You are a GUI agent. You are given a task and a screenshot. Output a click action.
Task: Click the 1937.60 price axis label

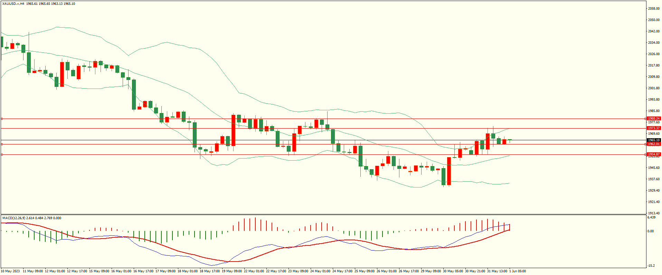(654, 179)
